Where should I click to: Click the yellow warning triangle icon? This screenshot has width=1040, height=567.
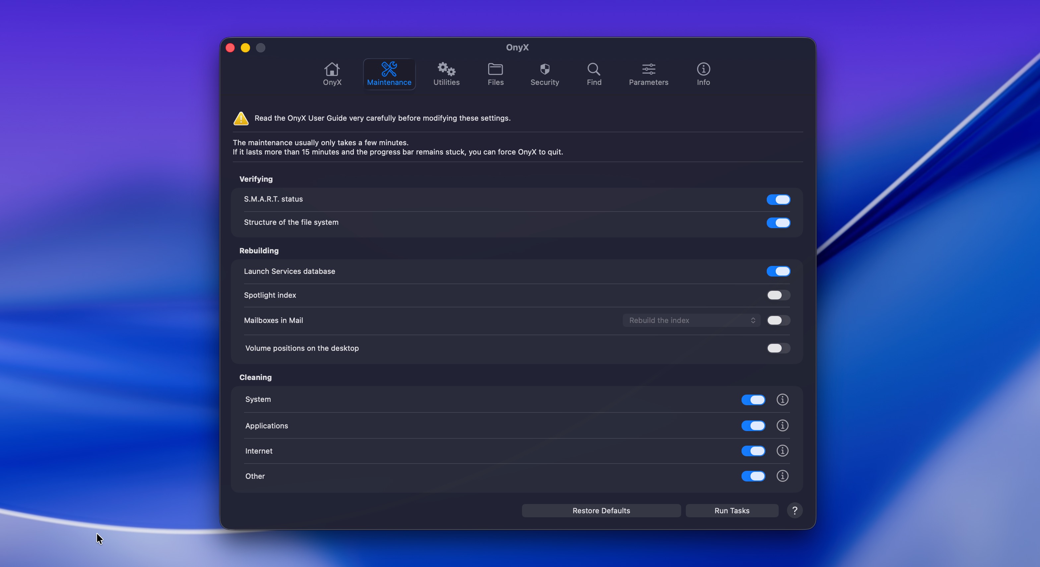tap(241, 118)
